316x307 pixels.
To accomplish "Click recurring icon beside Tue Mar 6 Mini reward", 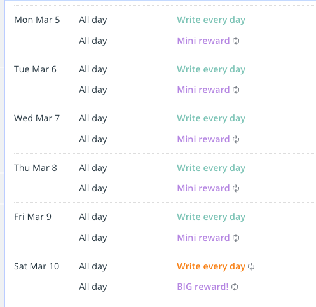I will coord(236,90).
